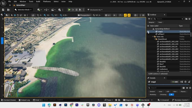Activate the Translate (move) gizmo tool

click(15, 15)
